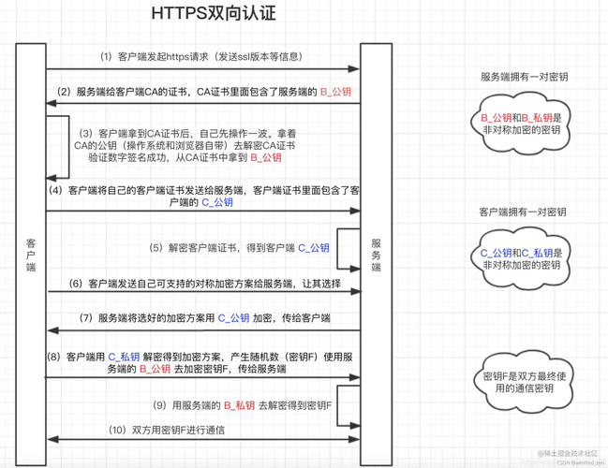
Task: Select step (2) 服务端给客户端CA的证书 text
Action: [x=204, y=92]
